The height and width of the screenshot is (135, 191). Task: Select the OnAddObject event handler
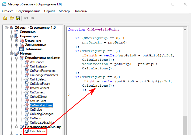coord(39,97)
